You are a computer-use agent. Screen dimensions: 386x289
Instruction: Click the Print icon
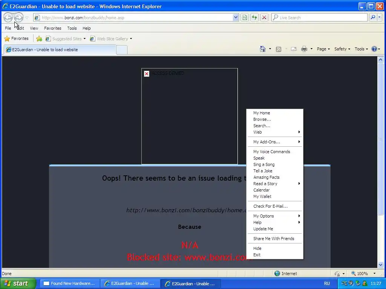coord(304,49)
